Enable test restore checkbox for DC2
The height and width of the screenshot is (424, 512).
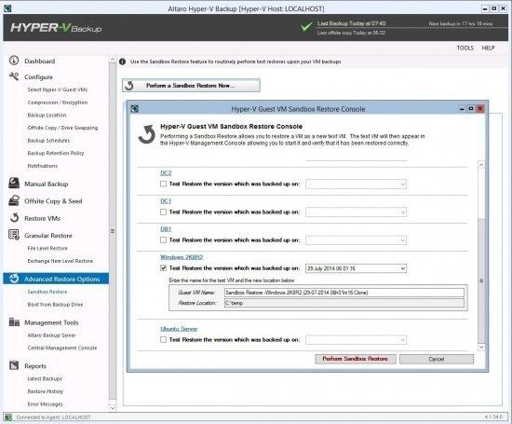click(163, 184)
